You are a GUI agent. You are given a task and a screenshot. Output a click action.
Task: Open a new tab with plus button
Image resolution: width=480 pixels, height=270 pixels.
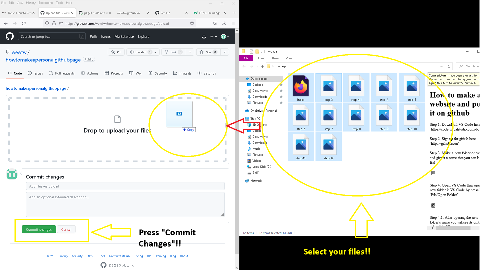tap(234, 13)
